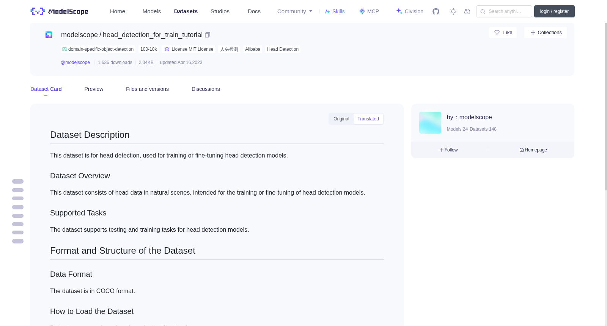Image resolution: width=607 pixels, height=326 pixels.
Task: Copy the dataset name with copy icon
Action: [208, 35]
